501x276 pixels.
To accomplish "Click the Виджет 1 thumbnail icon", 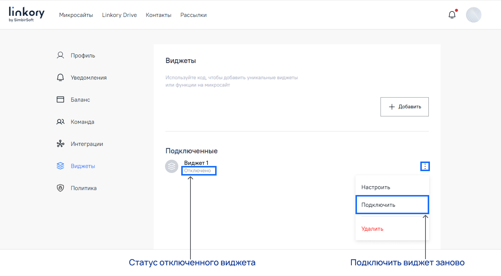I will pyautogui.click(x=172, y=166).
